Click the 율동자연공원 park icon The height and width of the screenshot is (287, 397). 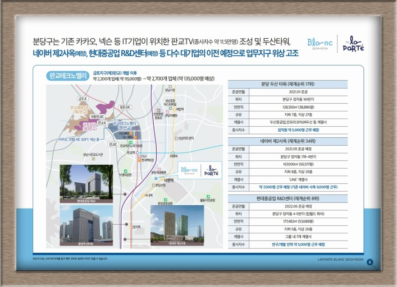click(208, 197)
